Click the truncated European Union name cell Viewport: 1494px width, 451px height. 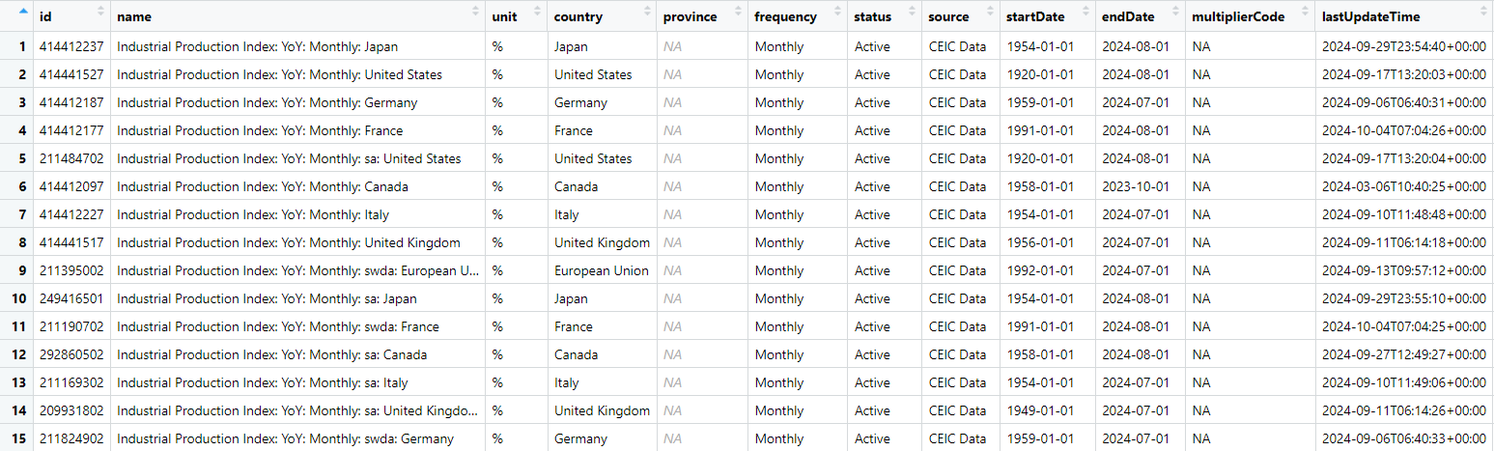(x=298, y=270)
